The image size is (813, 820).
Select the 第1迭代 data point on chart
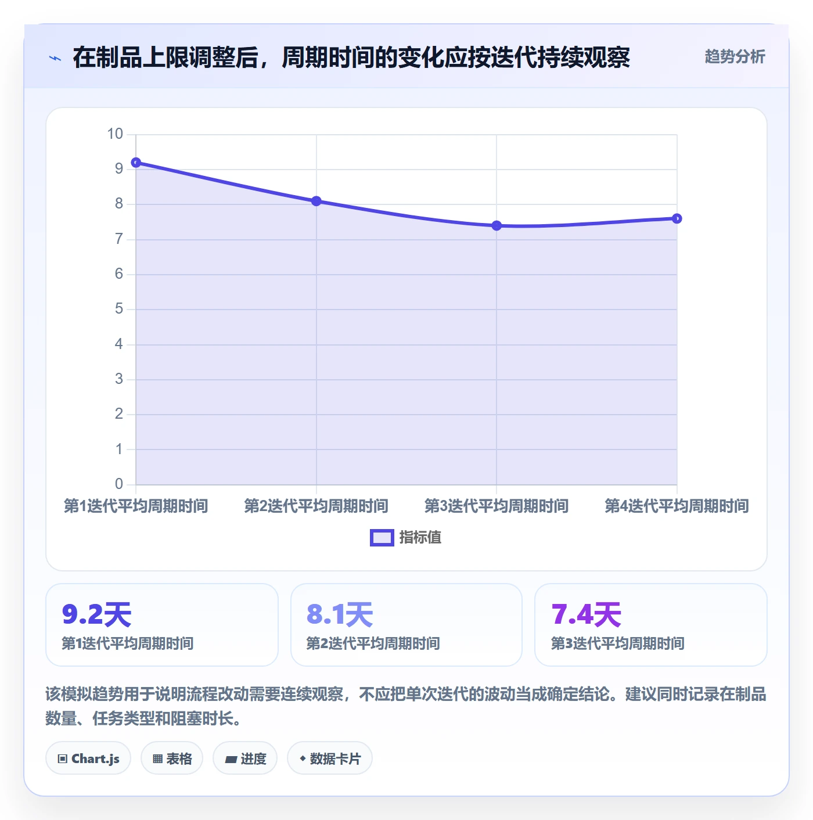click(136, 163)
